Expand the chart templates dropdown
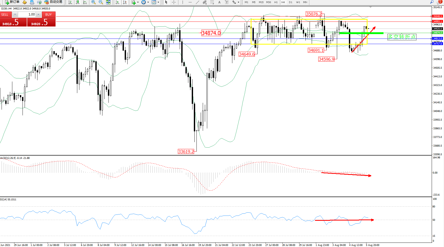This screenshot has height=247, width=444. coord(158,2)
